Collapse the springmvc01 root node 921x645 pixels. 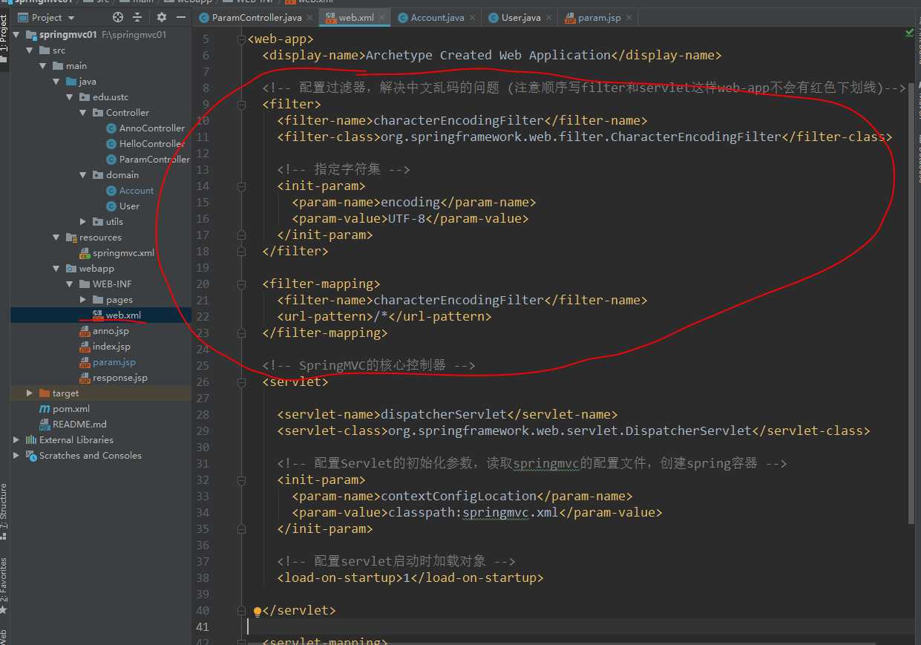(x=17, y=35)
